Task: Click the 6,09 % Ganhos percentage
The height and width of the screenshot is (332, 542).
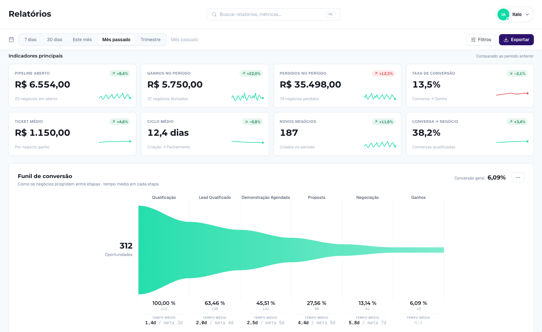Action: pyautogui.click(x=419, y=303)
